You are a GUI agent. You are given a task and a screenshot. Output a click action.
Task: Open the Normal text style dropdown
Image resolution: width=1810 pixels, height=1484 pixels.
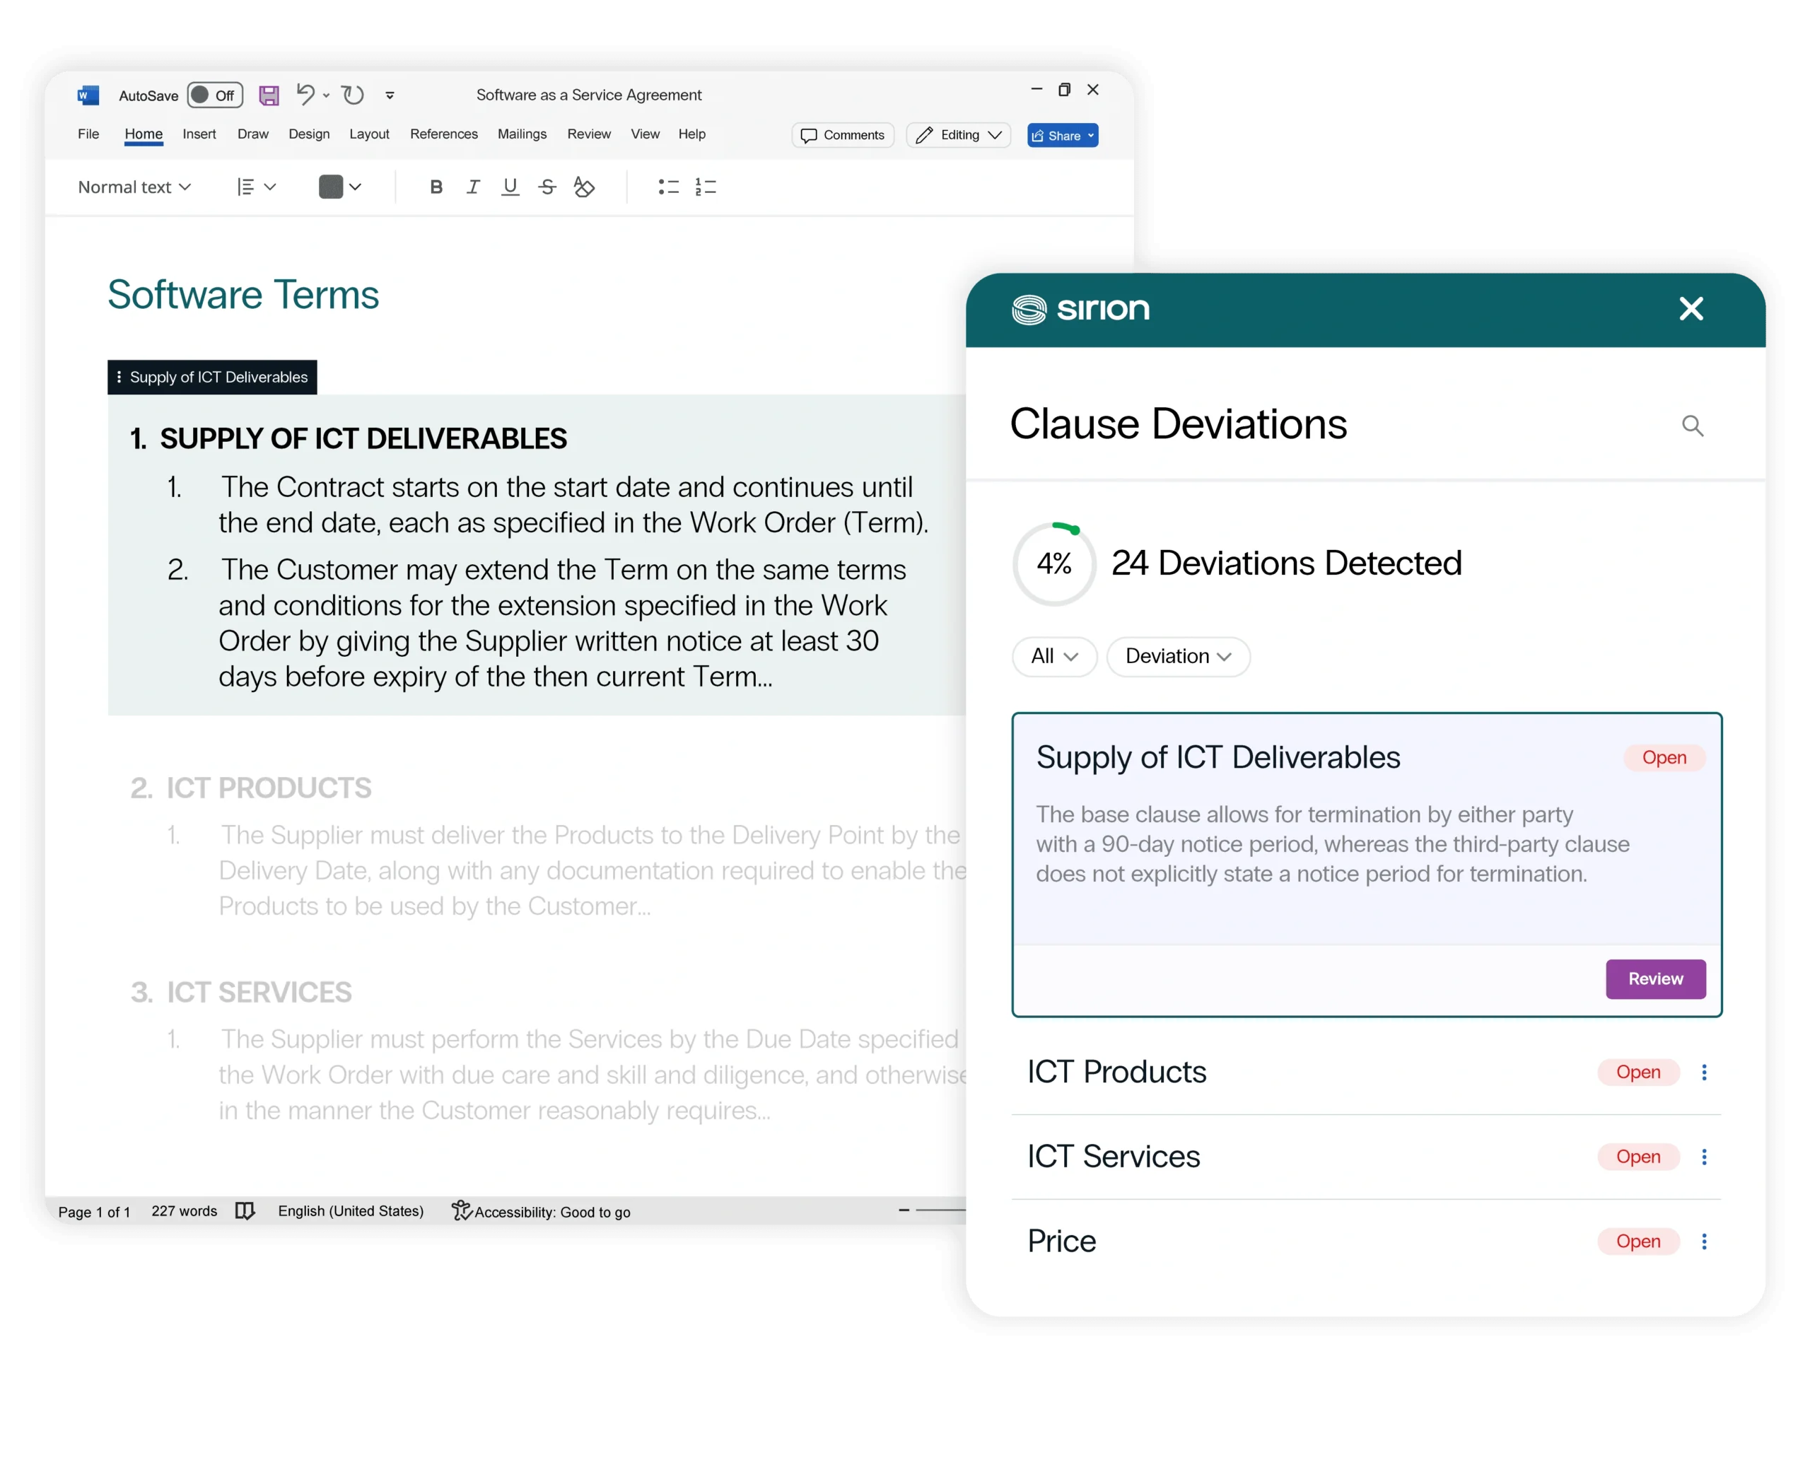point(134,187)
